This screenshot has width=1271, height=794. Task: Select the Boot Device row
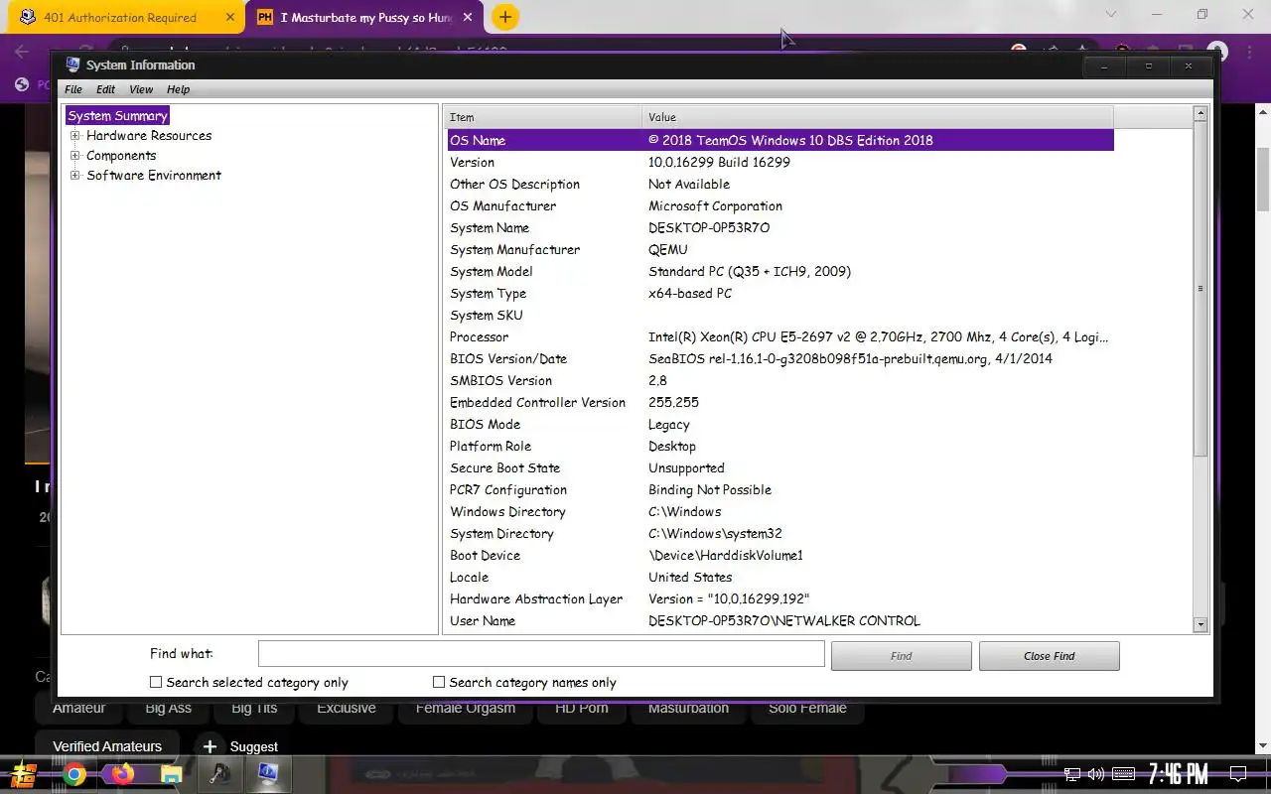tap(780, 555)
